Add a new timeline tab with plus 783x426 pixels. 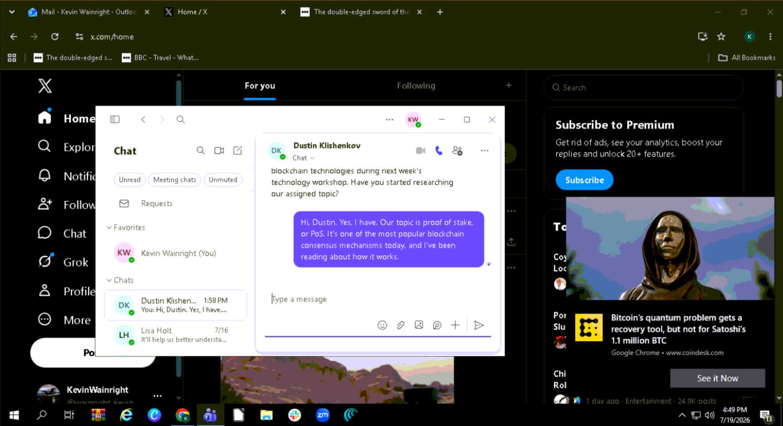(509, 85)
